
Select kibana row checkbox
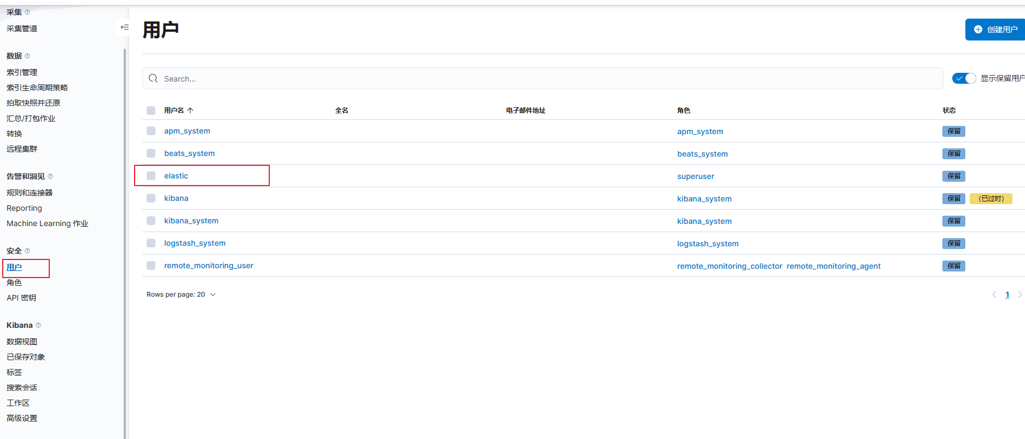coord(151,198)
